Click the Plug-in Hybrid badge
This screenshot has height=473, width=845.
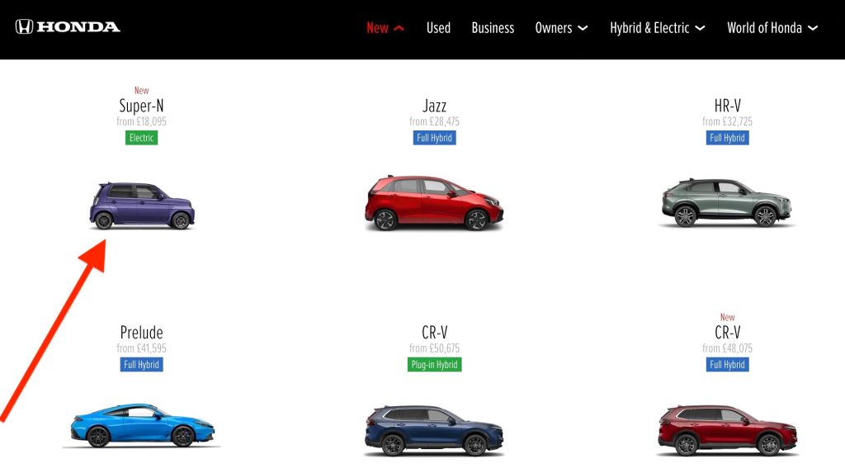pos(434,365)
